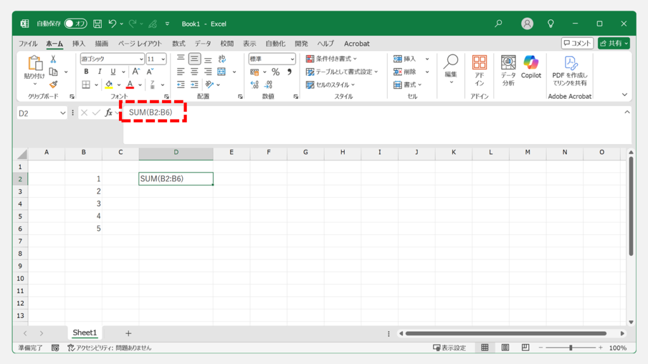Switch to the 数式 tab
This screenshot has width=648, height=364.
point(178,44)
